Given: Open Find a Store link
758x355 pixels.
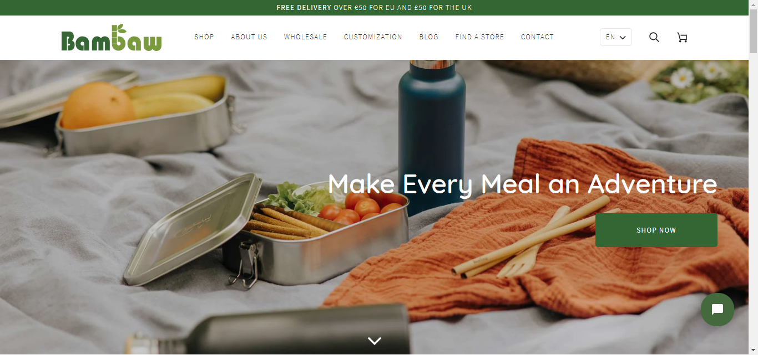Looking at the screenshot, I should pyautogui.click(x=480, y=37).
